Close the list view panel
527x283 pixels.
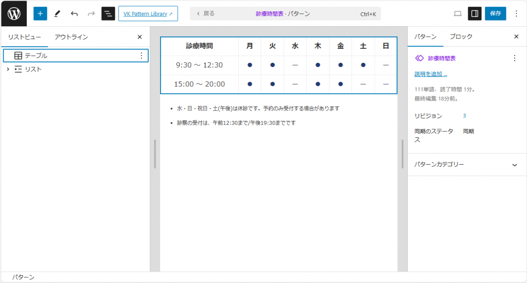139,37
